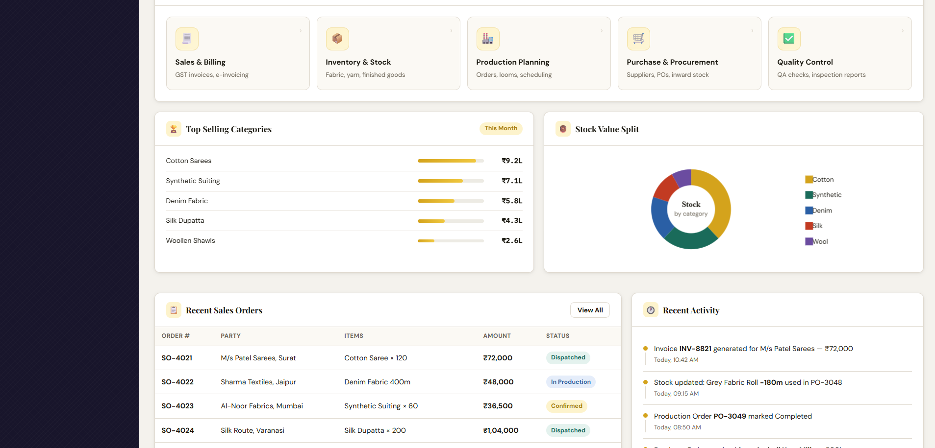Open the Quality Control checkmark icon
The width and height of the screenshot is (935, 448).
pyautogui.click(x=789, y=39)
